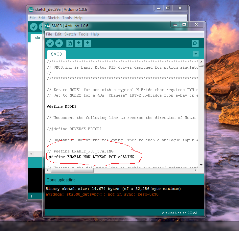Click the 'Set to MODE1' comment line
The image size is (239, 231).
coord(123,90)
